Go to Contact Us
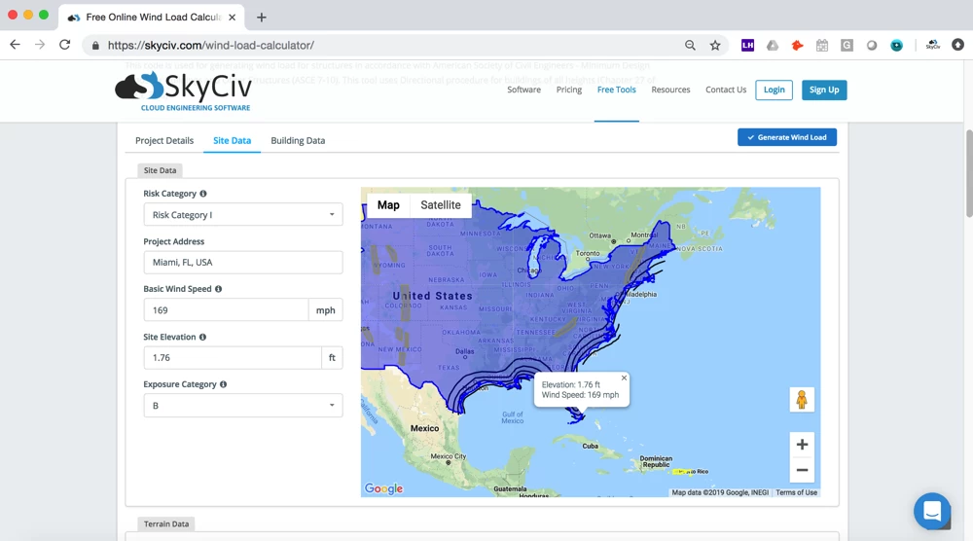The width and height of the screenshot is (973, 541). coord(726,90)
